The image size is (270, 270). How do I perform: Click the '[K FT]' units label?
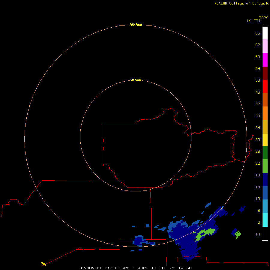(x=253, y=21)
